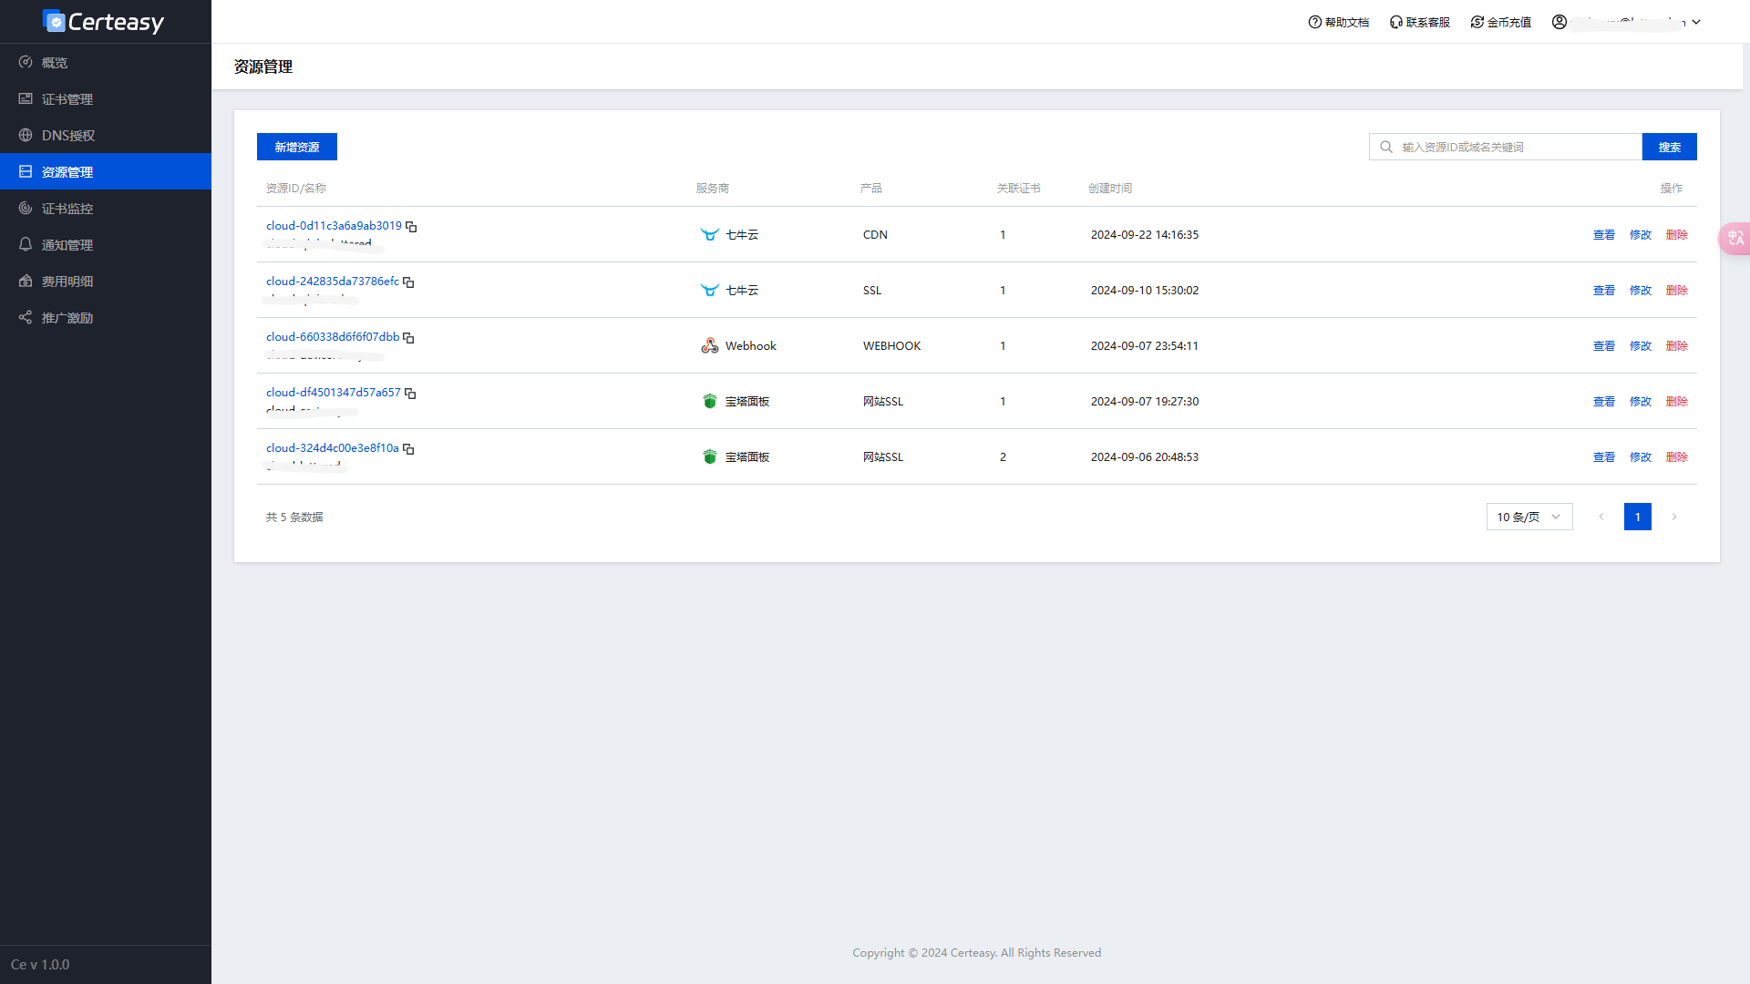The height and width of the screenshot is (984, 1750).
Task: Click the Certeasy logo
Action: click(x=103, y=21)
